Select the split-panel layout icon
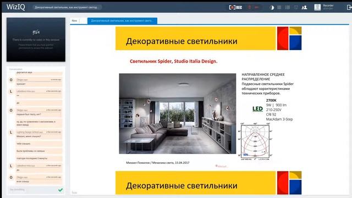The width and height of the screenshot is (352, 198). click(x=287, y=7)
